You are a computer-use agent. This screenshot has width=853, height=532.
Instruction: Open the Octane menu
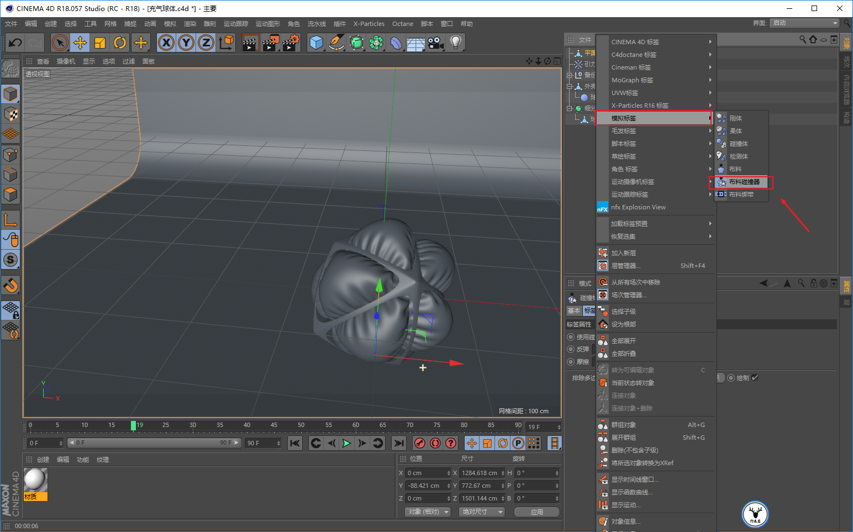point(403,24)
